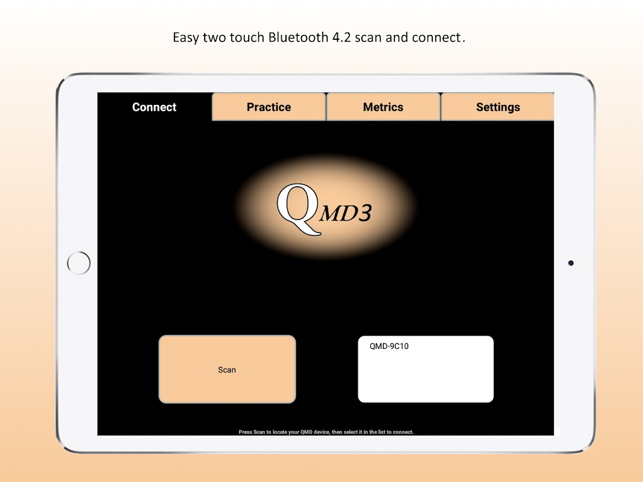Tap the iPad home button

[x=79, y=263]
